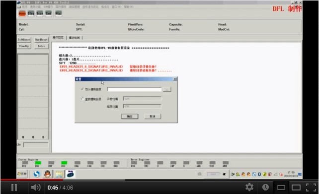This screenshot has height=194, width=319.
Task: Switch to small player size
Action: click(281, 188)
